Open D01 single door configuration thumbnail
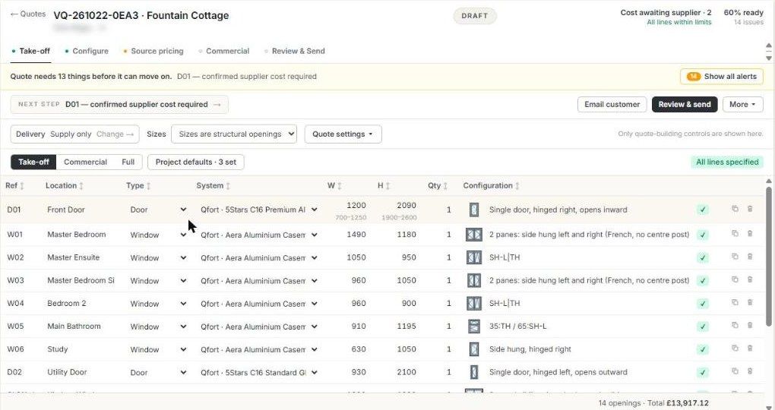This screenshot has width=775, height=410. (x=474, y=210)
